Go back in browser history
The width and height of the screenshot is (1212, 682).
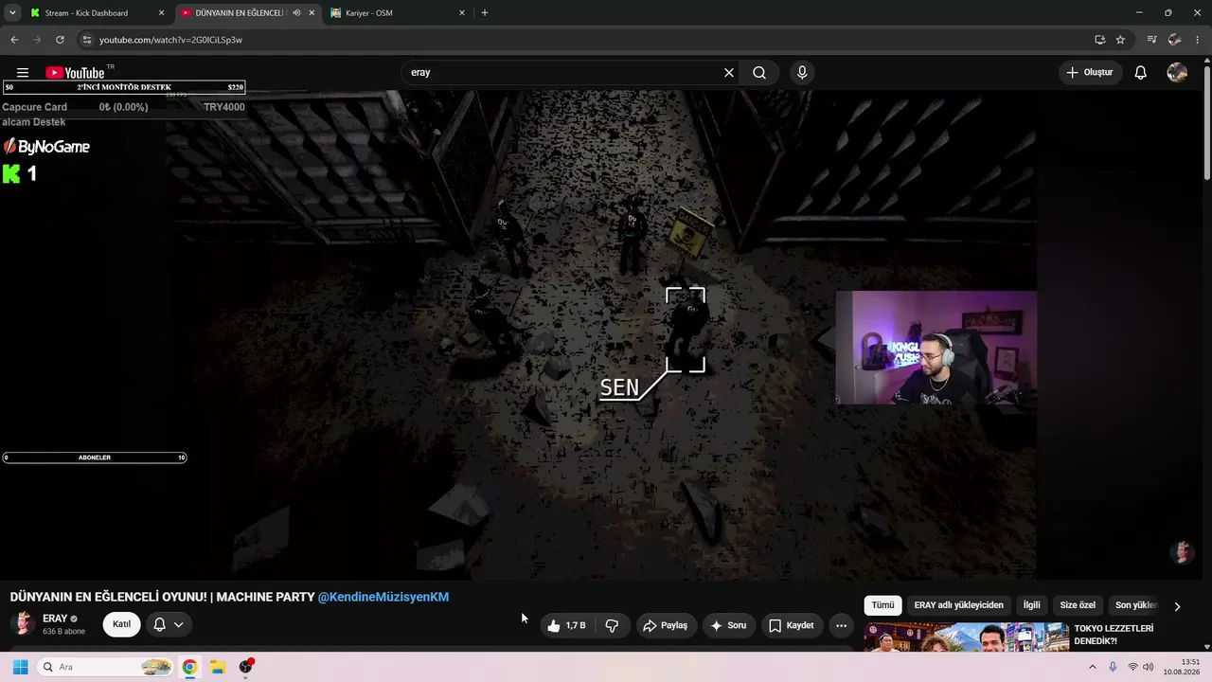pyautogui.click(x=14, y=40)
